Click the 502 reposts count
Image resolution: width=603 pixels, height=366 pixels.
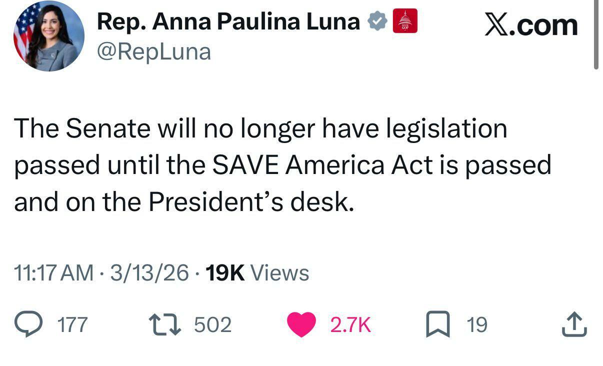click(x=212, y=325)
